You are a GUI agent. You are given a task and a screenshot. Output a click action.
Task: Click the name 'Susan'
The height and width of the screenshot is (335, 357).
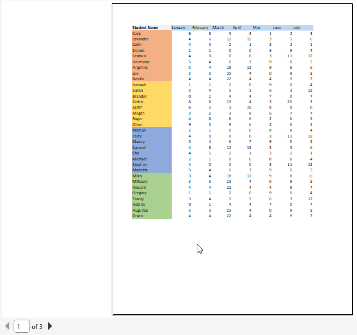click(138, 90)
